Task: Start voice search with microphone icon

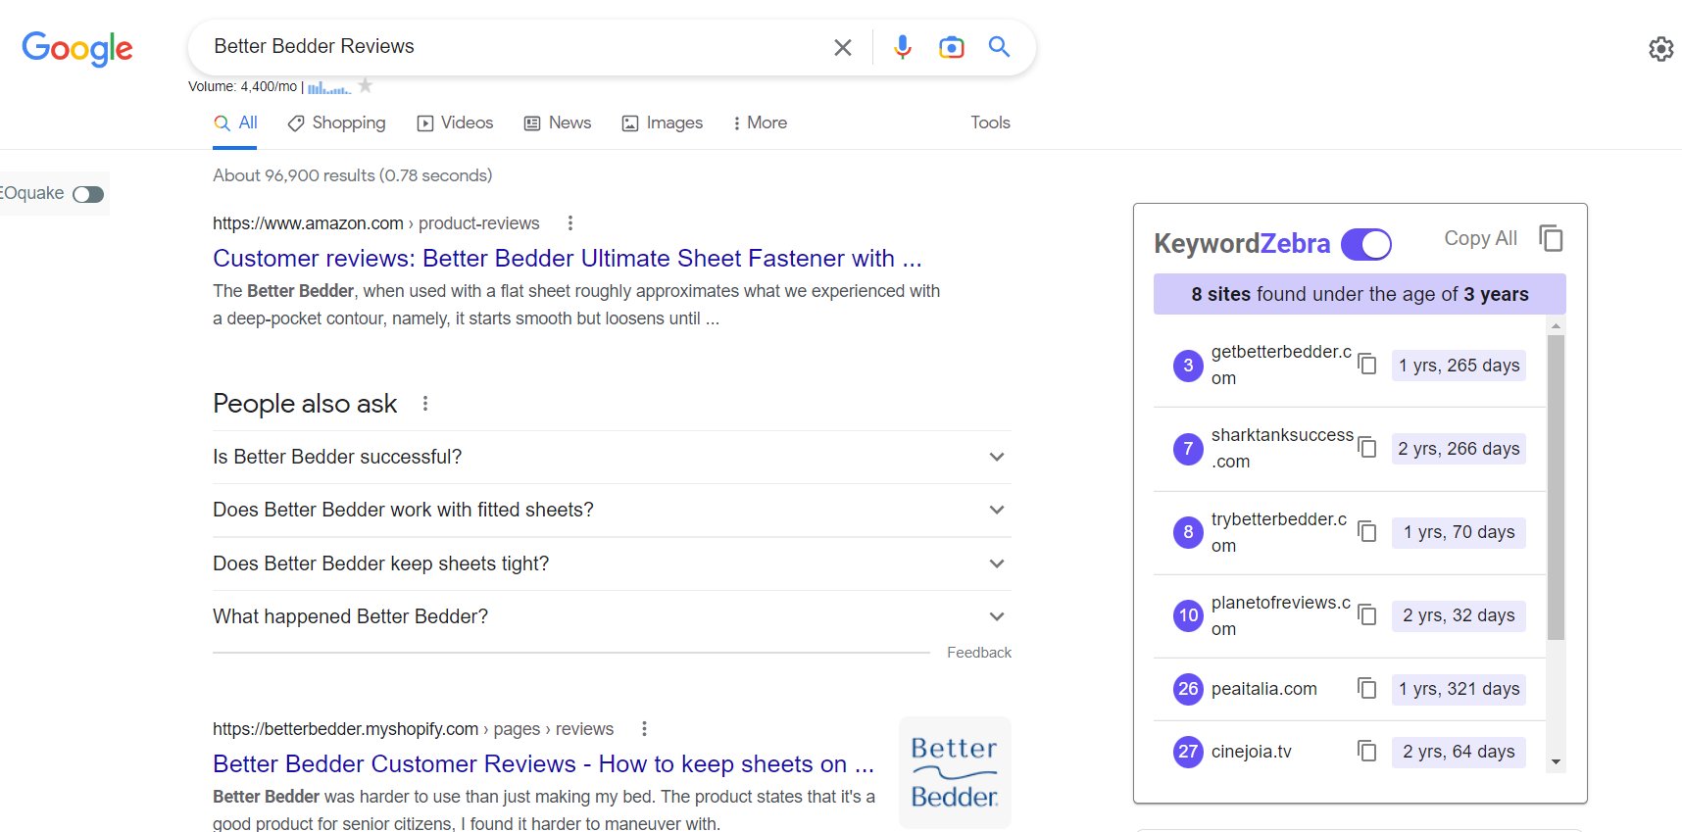Action: coord(903,47)
